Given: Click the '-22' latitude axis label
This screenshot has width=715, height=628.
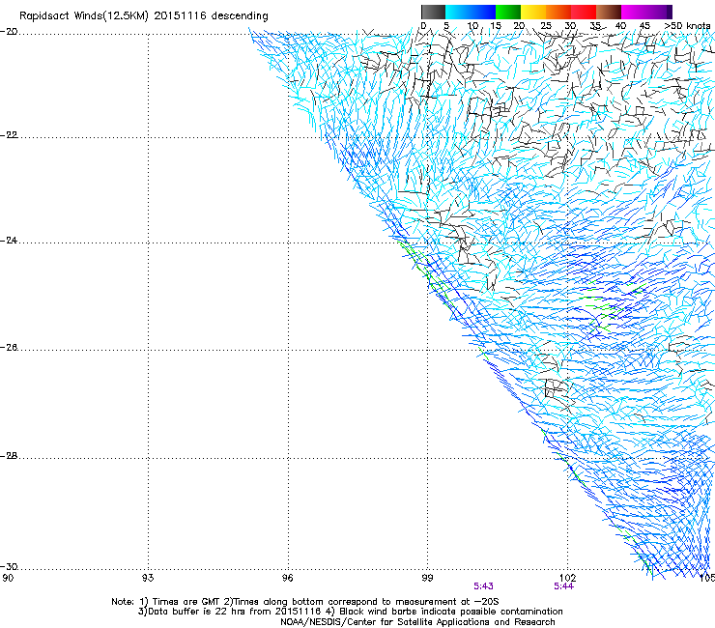Looking at the screenshot, I should (x=9, y=135).
